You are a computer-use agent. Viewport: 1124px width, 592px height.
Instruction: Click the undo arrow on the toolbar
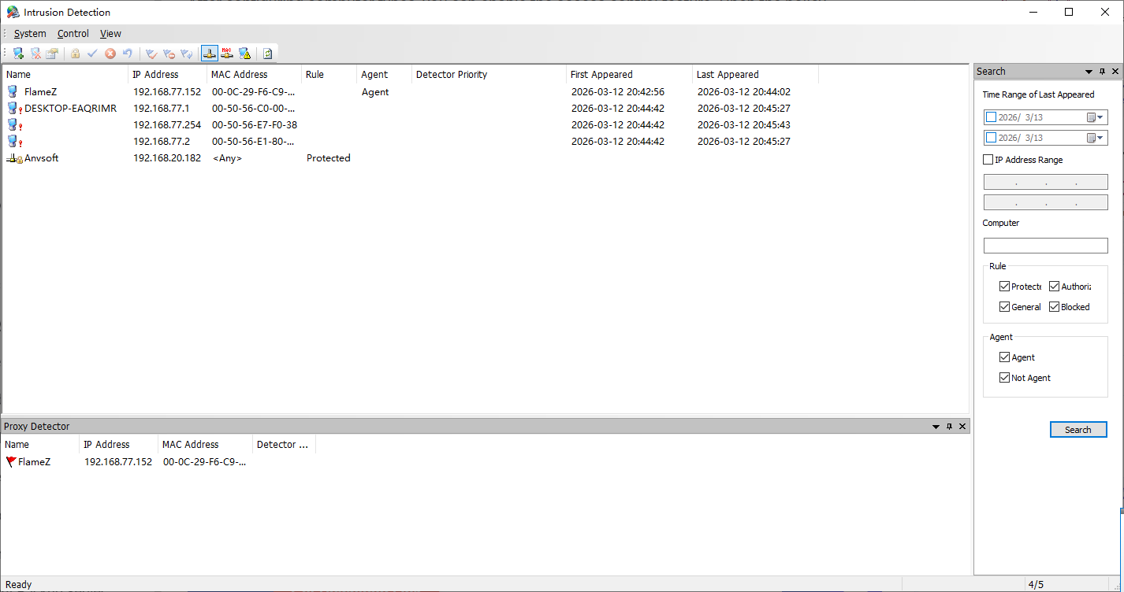click(x=128, y=53)
